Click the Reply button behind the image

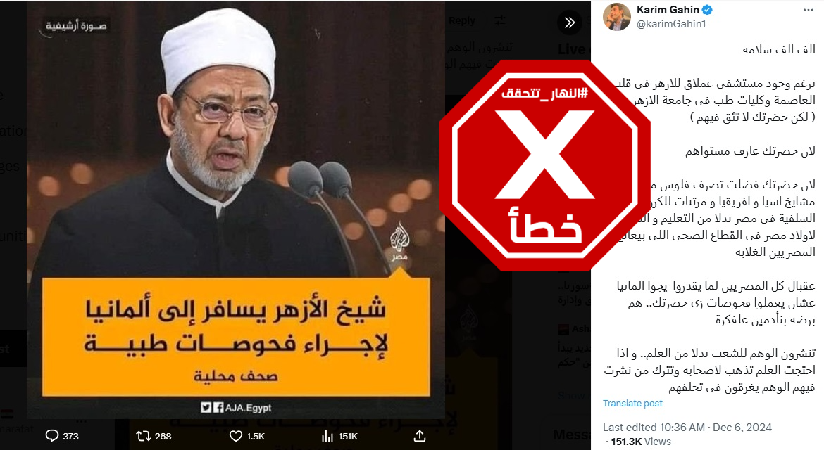pos(462,20)
